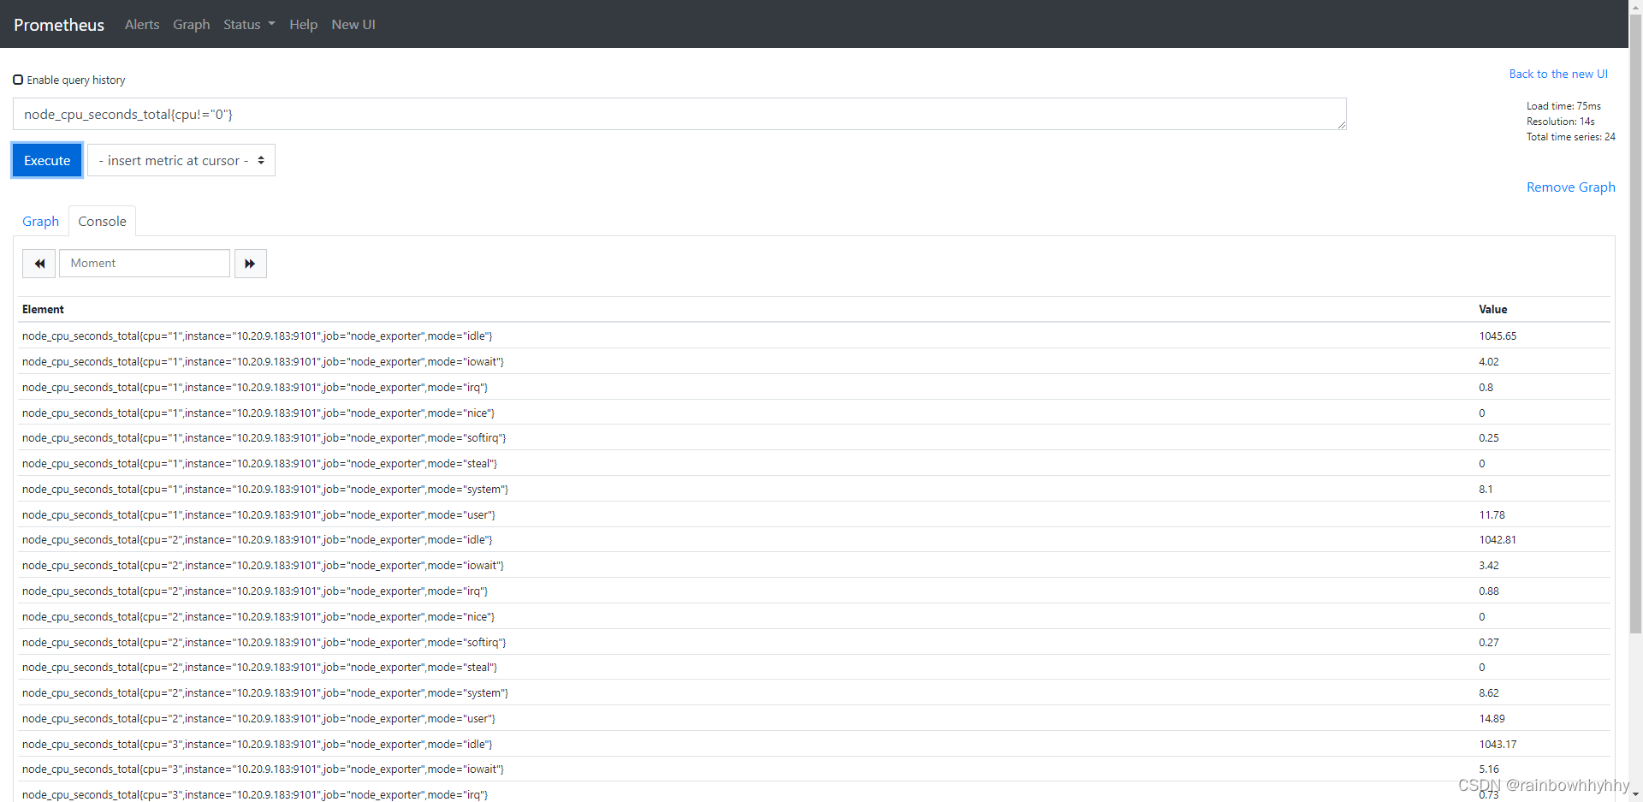Open the insert metric at cursor dropdown

coord(181,160)
